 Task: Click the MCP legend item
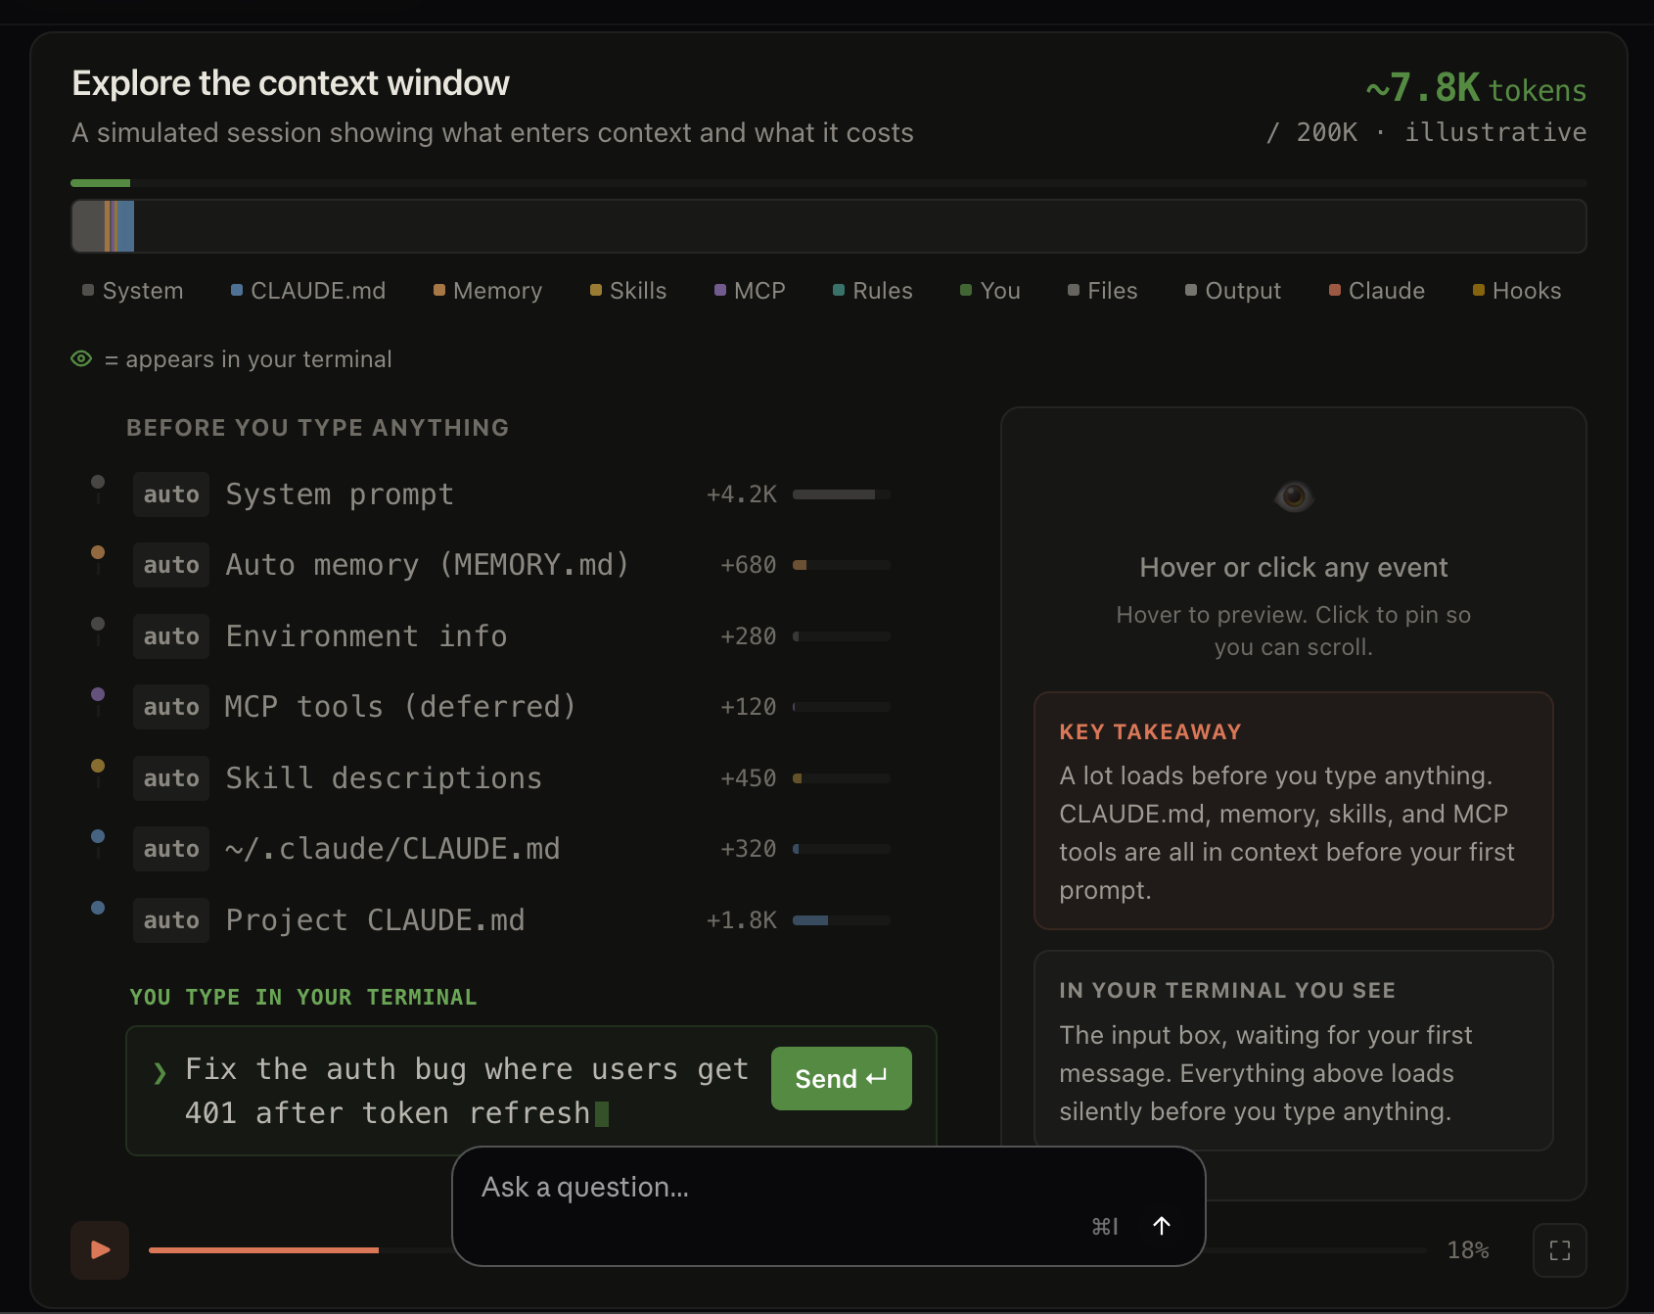click(x=750, y=291)
